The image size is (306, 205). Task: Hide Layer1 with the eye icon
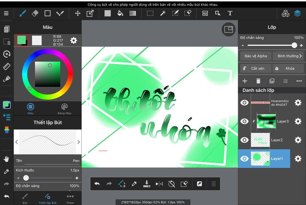244,159
